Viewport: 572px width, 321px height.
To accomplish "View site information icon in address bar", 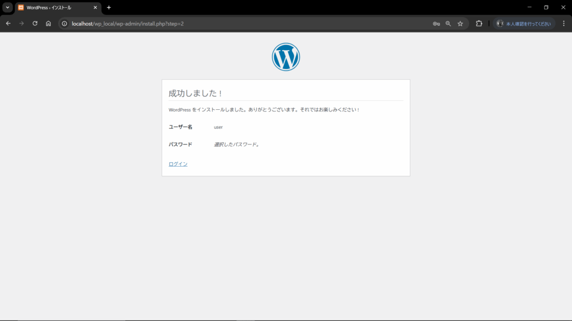I will click(65, 23).
